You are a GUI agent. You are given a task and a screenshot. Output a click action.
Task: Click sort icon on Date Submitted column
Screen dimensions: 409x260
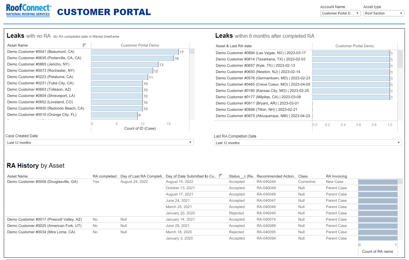[221, 176]
